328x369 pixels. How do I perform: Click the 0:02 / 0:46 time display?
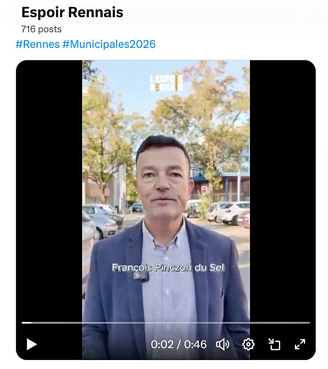(179, 344)
